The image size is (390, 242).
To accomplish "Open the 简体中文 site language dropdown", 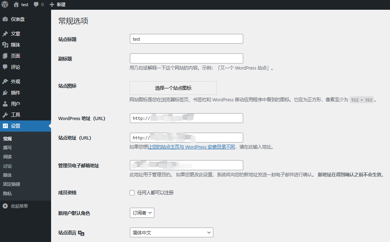I will tap(171, 233).
